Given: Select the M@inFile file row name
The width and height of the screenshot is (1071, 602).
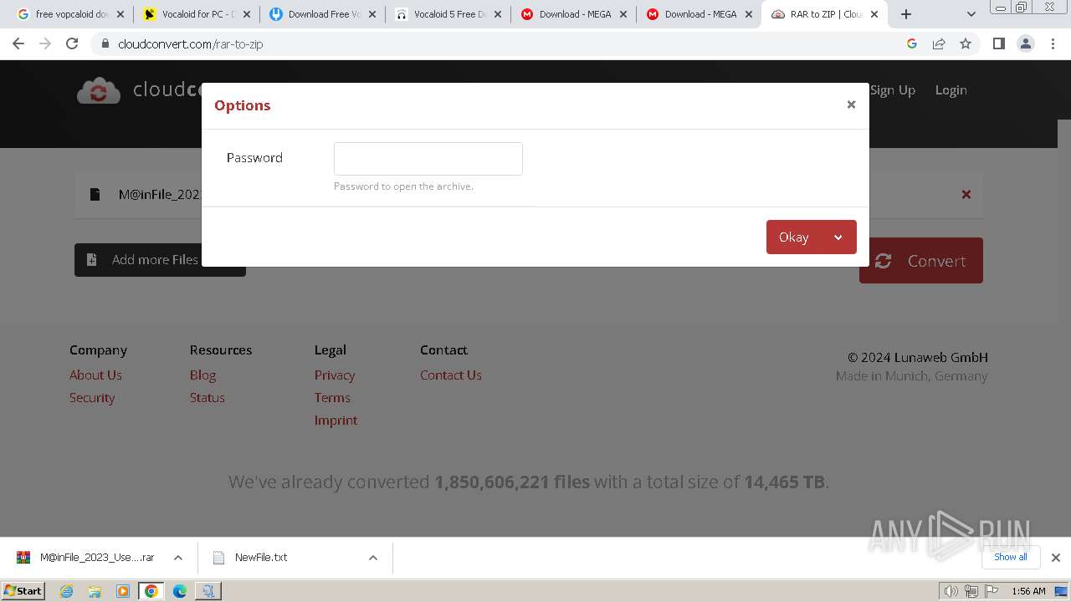Looking at the screenshot, I should pyautogui.click(x=160, y=194).
